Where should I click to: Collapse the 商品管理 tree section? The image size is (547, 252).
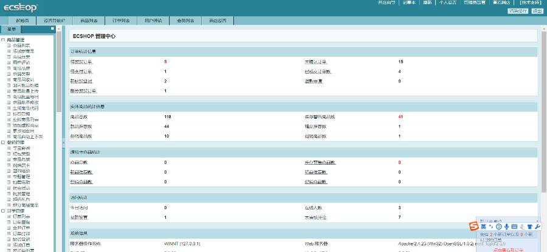coord(3,40)
